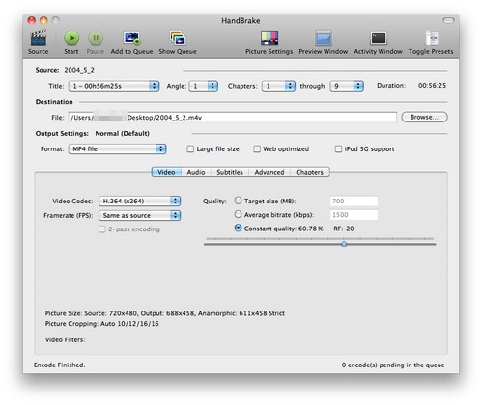Enable the Large file size checkbox

pos(190,148)
